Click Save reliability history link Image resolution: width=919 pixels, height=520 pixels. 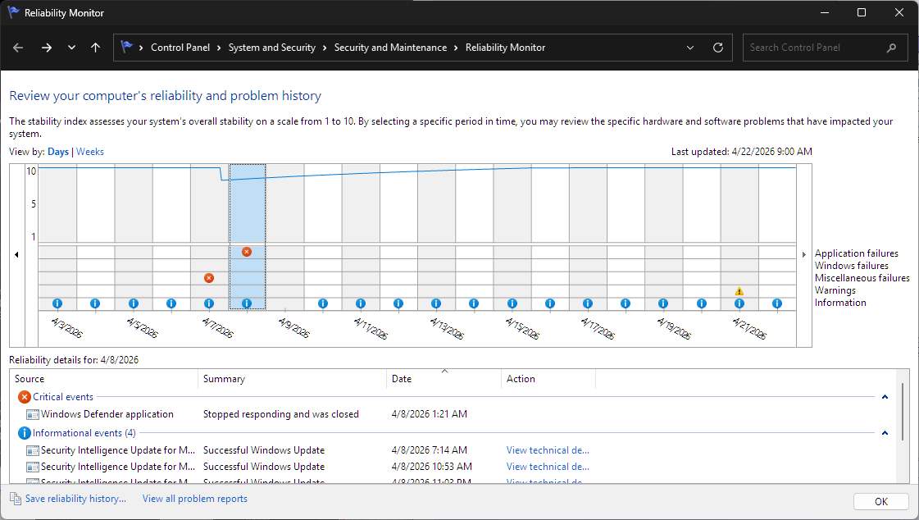pyautogui.click(x=75, y=499)
